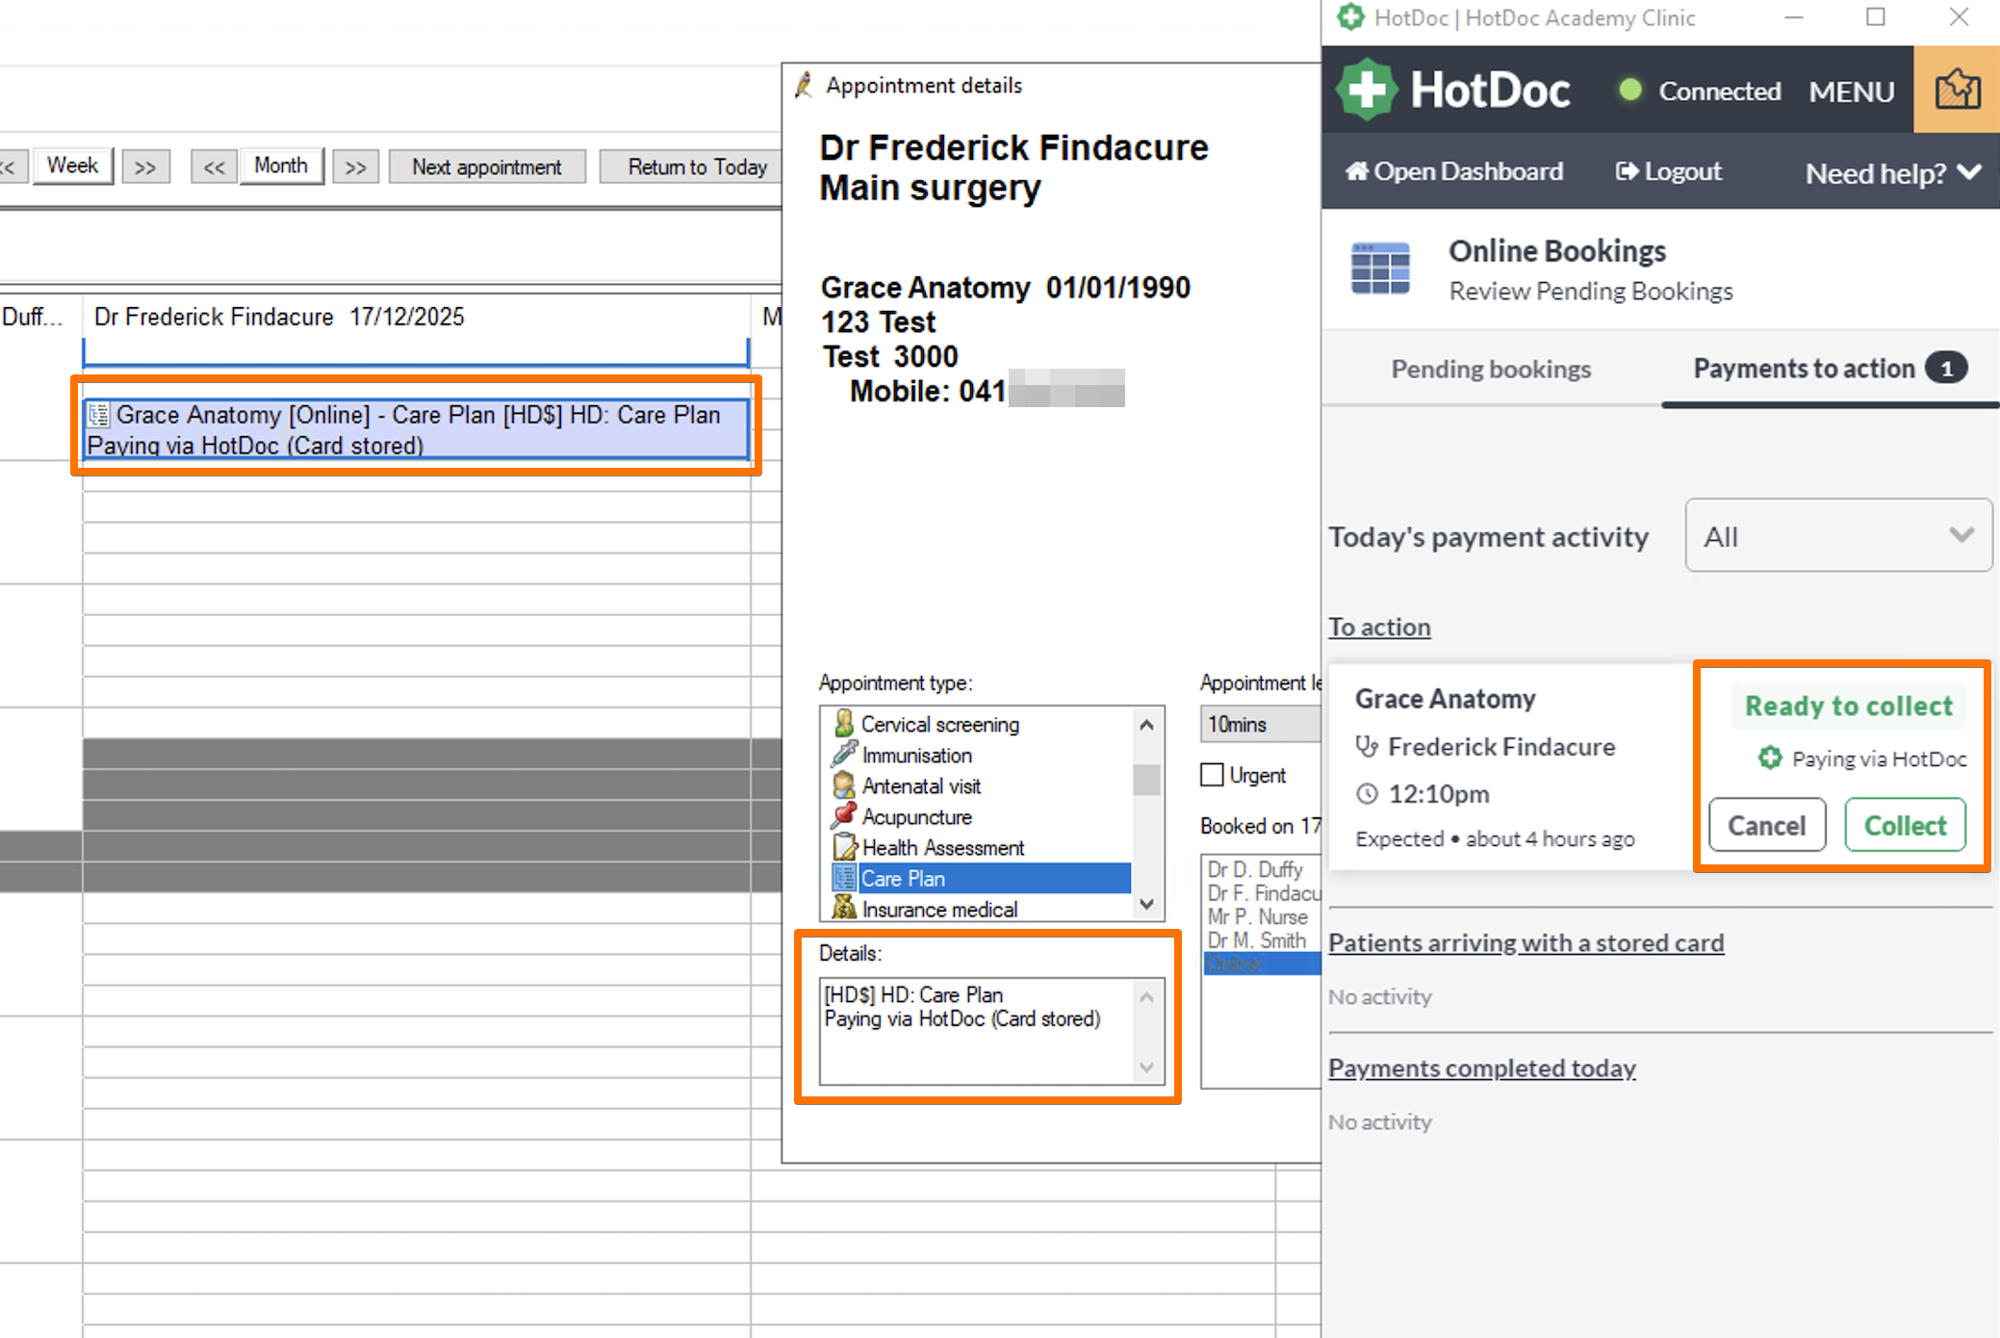Click the Review Pending Bookings text

1590,291
